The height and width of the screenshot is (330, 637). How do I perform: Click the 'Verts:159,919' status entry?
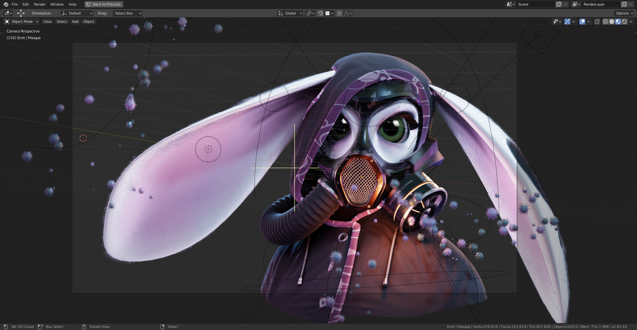pyautogui.click(x=485, y=327)
